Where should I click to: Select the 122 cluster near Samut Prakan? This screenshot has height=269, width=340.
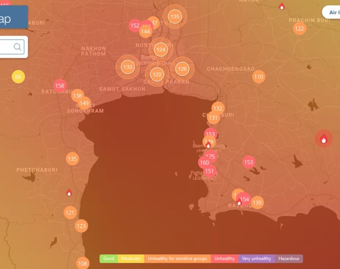[x=157, y=75]
